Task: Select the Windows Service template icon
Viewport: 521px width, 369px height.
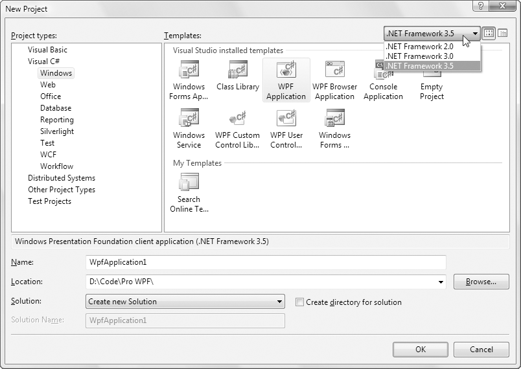Action: click(189, 118)
